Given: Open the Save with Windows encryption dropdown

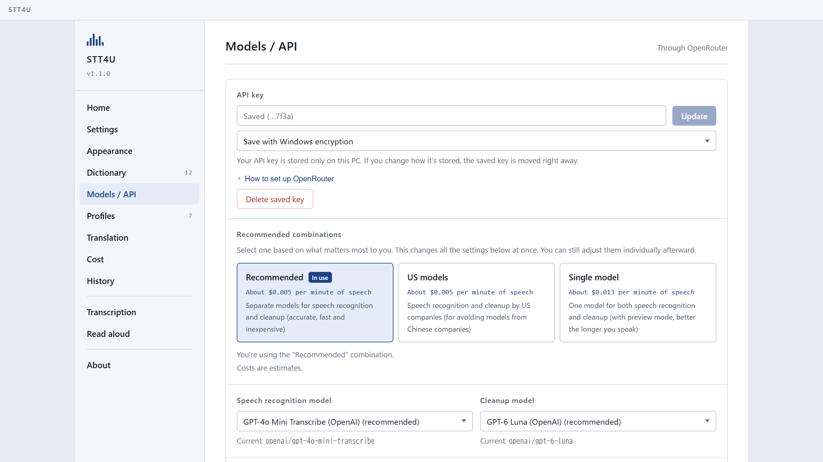Looking at the screenshot, I should point(476,141).
